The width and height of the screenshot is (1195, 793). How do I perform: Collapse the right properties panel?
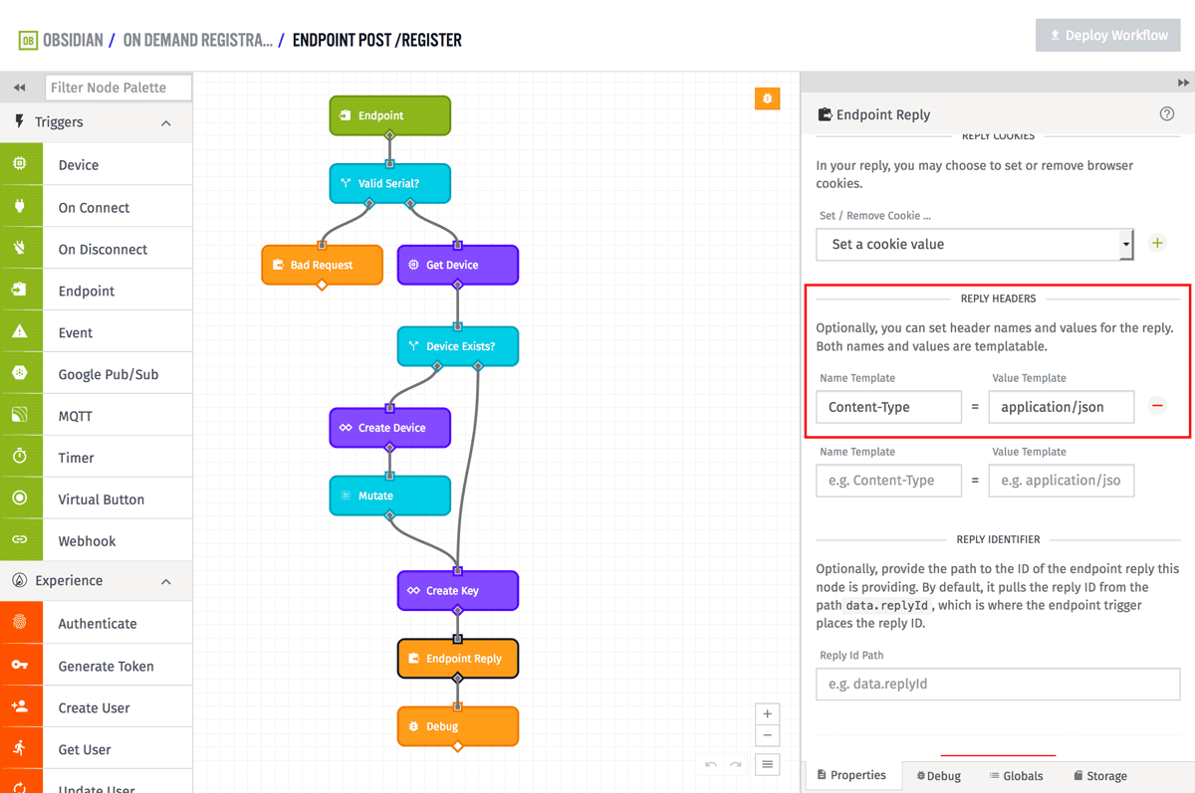point(1183,83)
